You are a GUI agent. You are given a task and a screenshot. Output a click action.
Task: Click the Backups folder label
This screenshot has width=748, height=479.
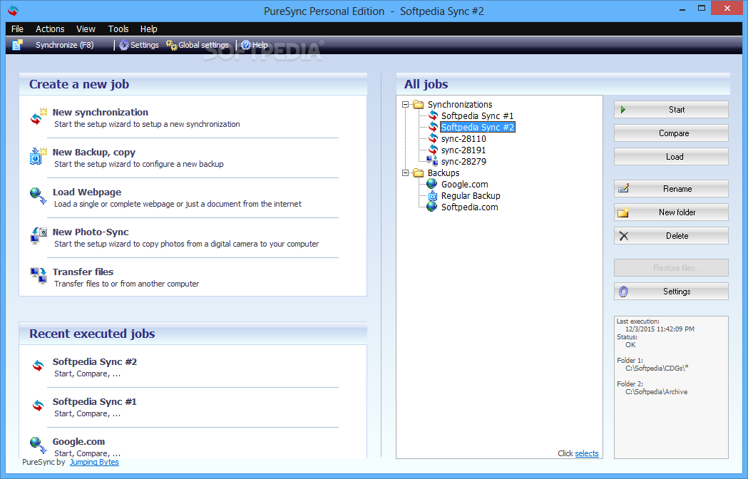(444, 172)
